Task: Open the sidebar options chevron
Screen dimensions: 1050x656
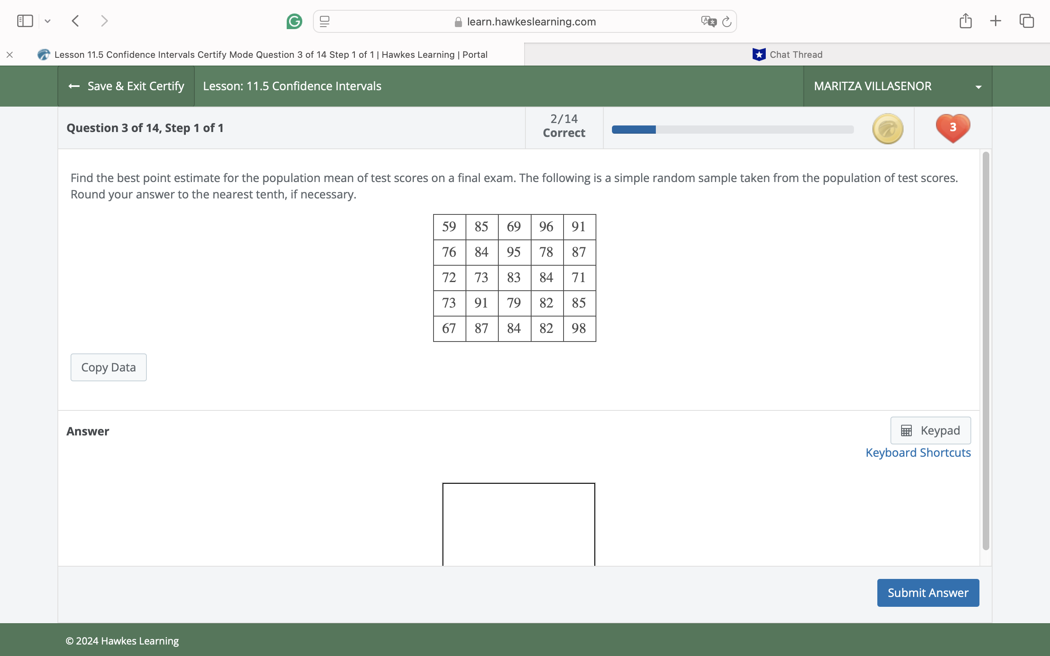Action: [x=48, y=21]
